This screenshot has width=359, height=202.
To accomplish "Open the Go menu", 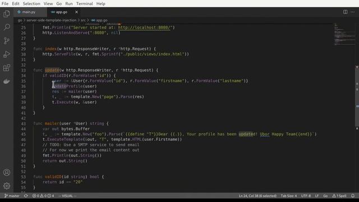I will pos(59,4).
